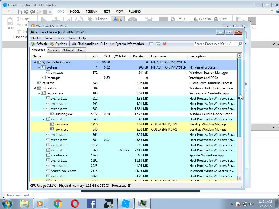This screenshot has width=279, height=209.
Task: Collapse svchost.exe PID 788 node
Action: pos(44,109)
